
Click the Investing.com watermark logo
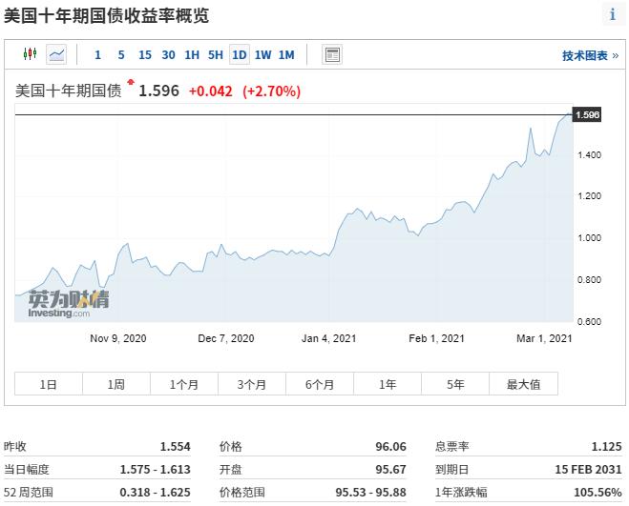[69, 304]
